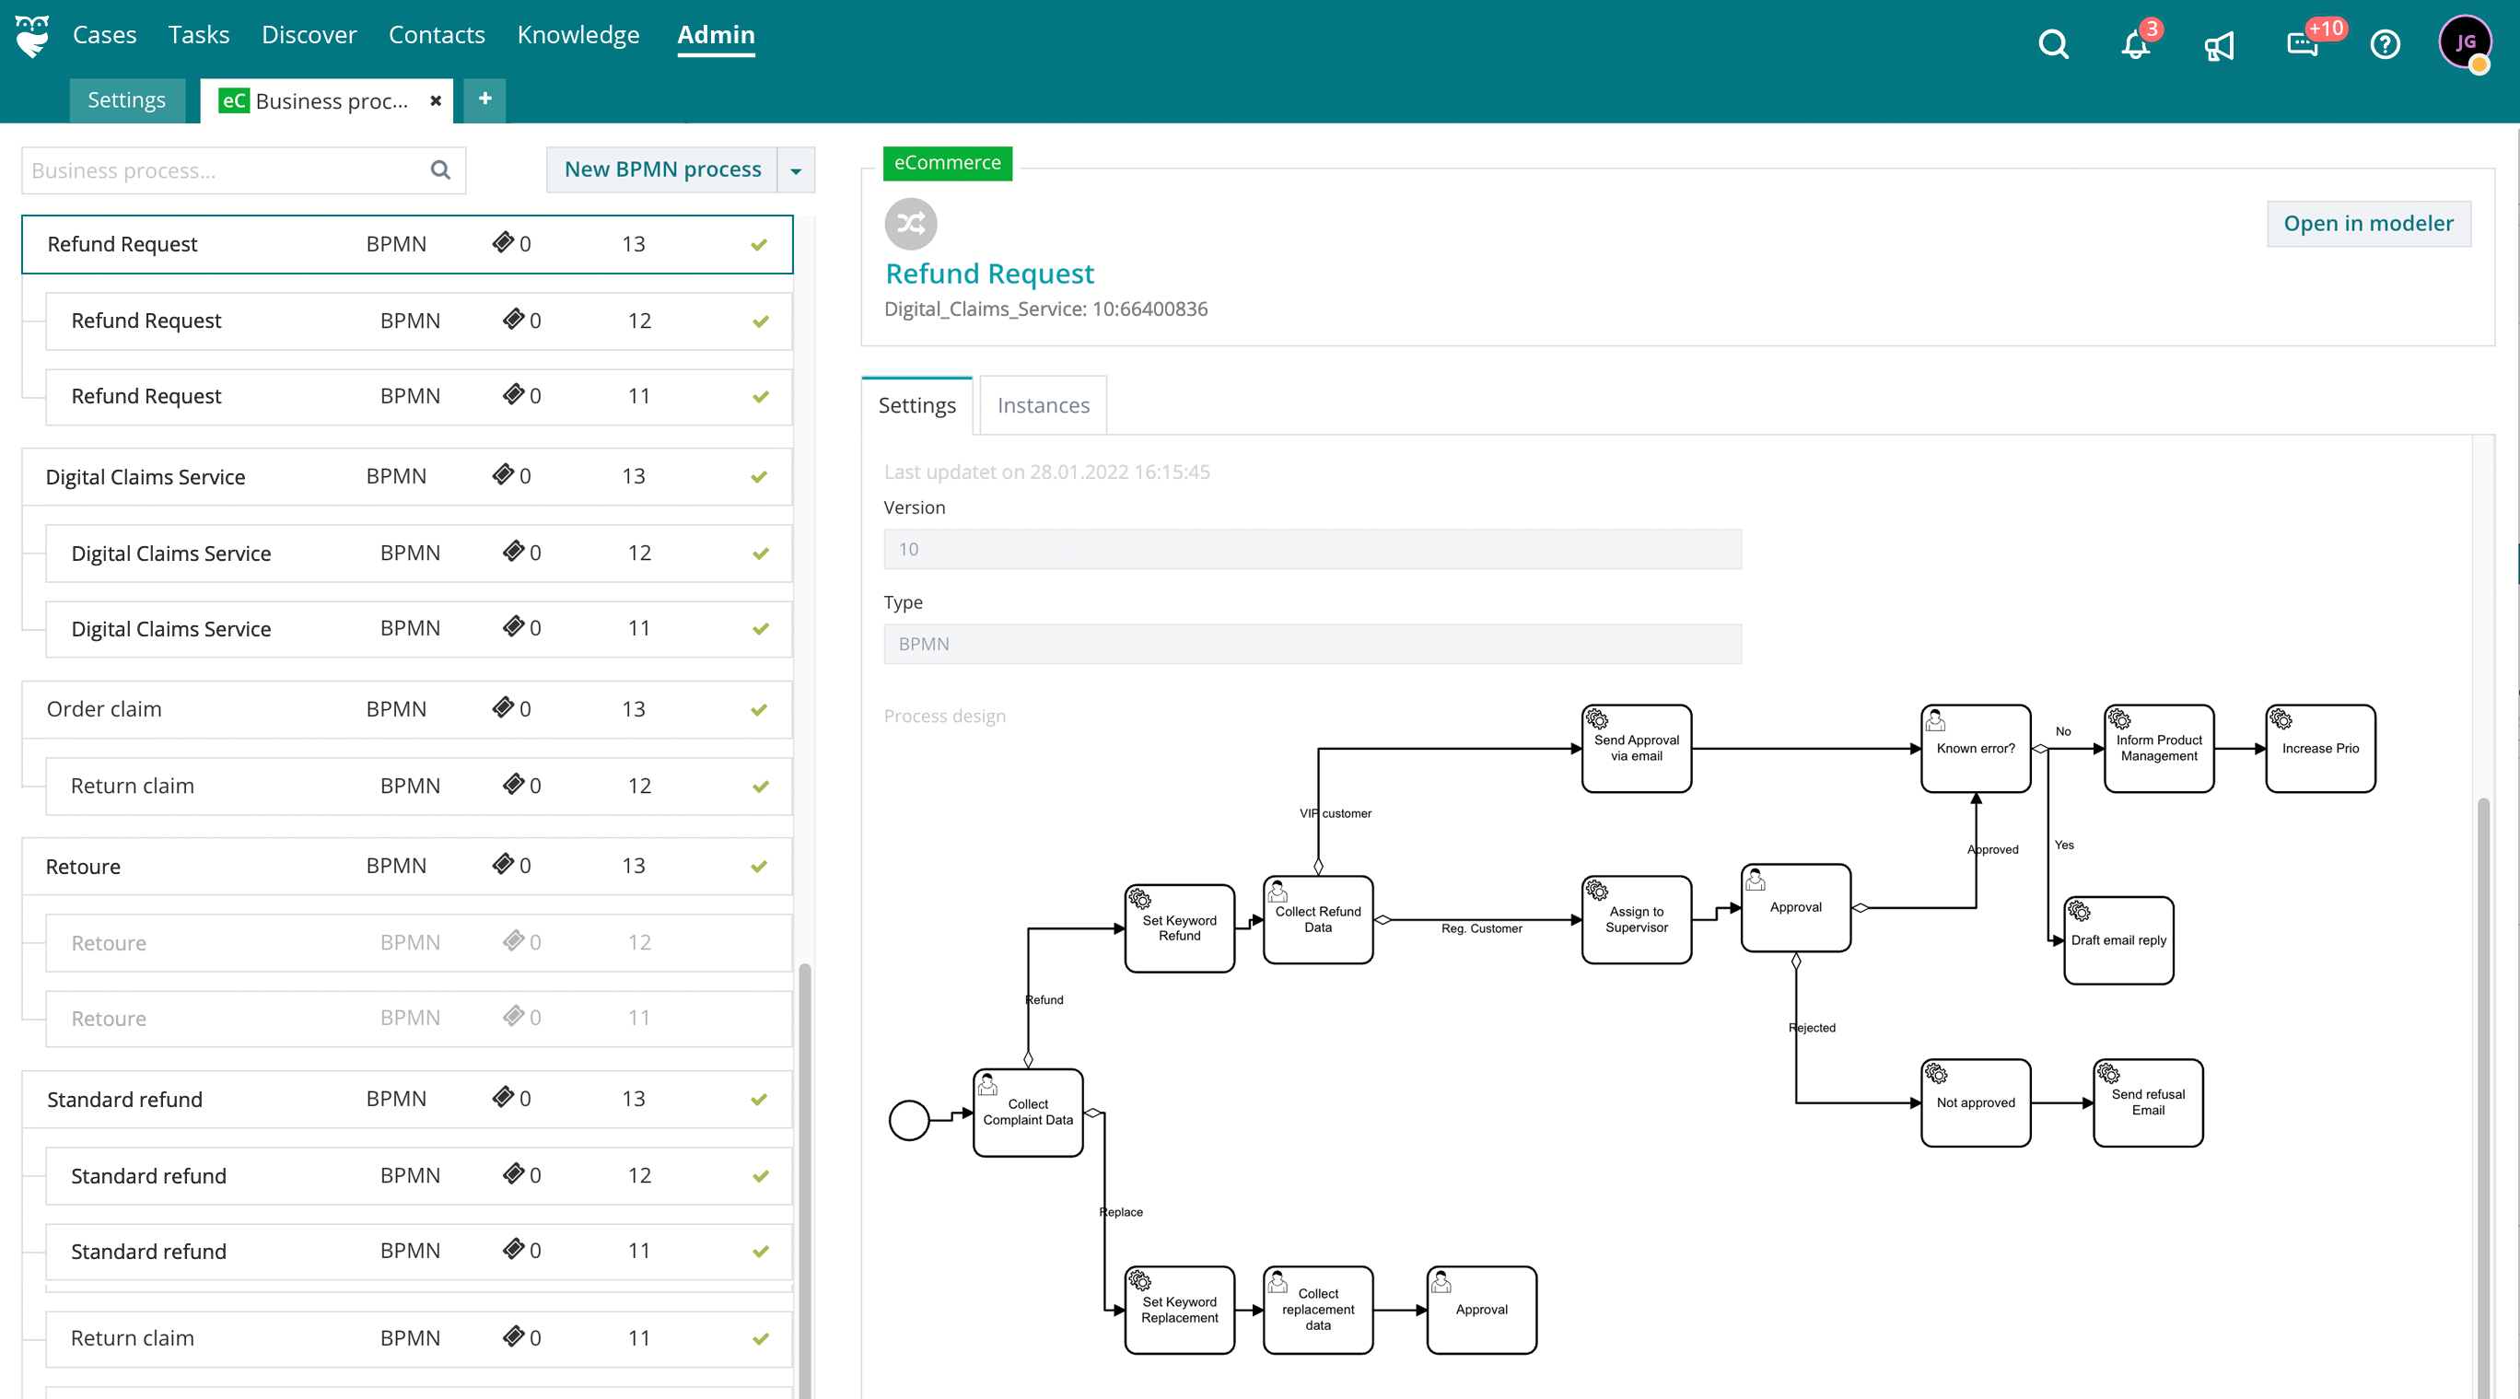Viewport: 2520px width, 1399px height.
Task: Open the chat messages icon with +10 badge
Action: [x=2302, y=44]
